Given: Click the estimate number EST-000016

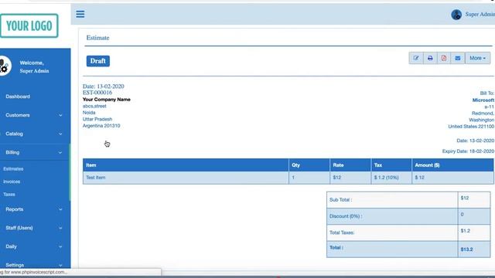Looking at the screenshot, I should click(97, 93).
